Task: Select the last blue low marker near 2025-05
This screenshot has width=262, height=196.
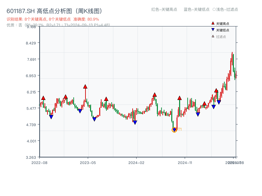Action: (219, 102)
